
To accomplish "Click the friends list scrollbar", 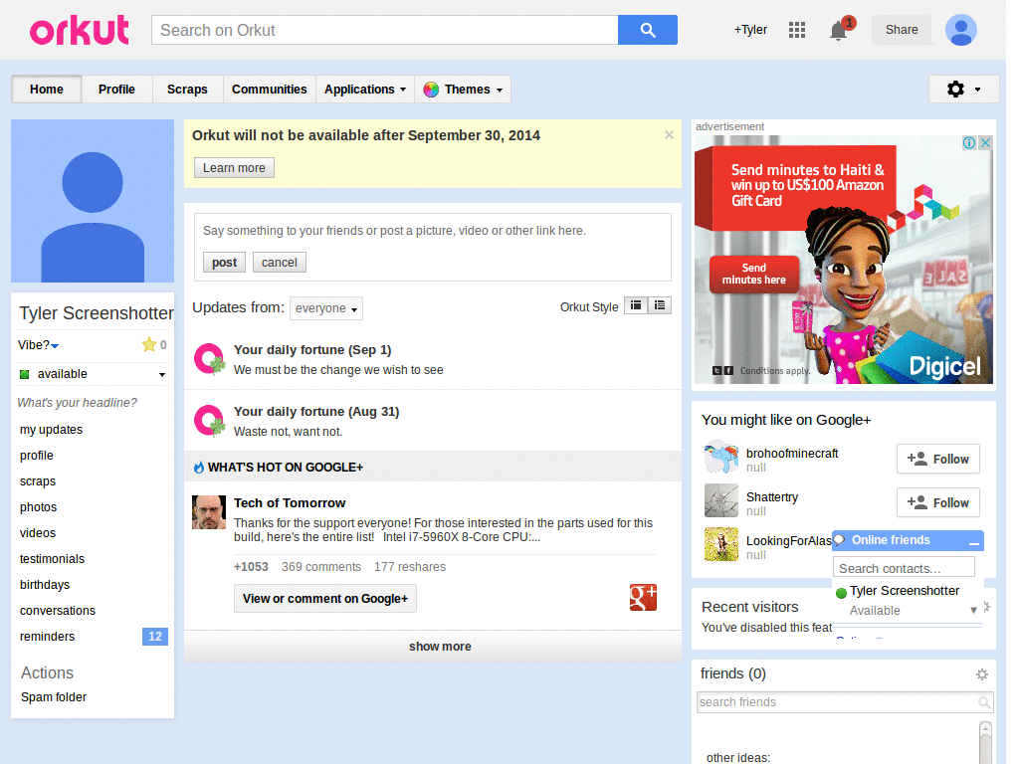I will pos(985,742).
